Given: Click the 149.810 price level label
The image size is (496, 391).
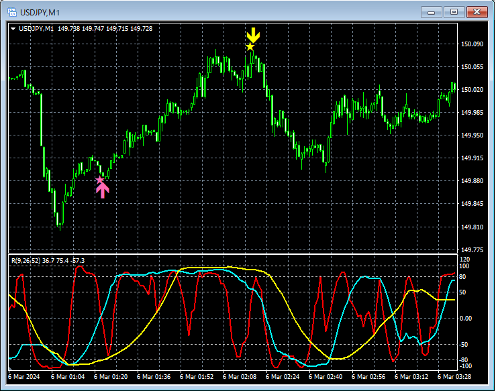Looking at the screenshot, I should click(x=472, y=227).
